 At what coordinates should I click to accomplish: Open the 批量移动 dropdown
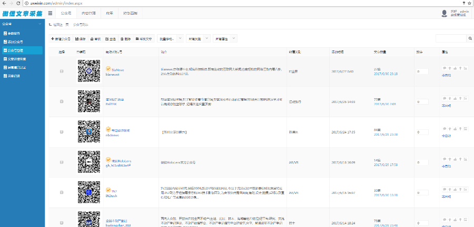171,38
